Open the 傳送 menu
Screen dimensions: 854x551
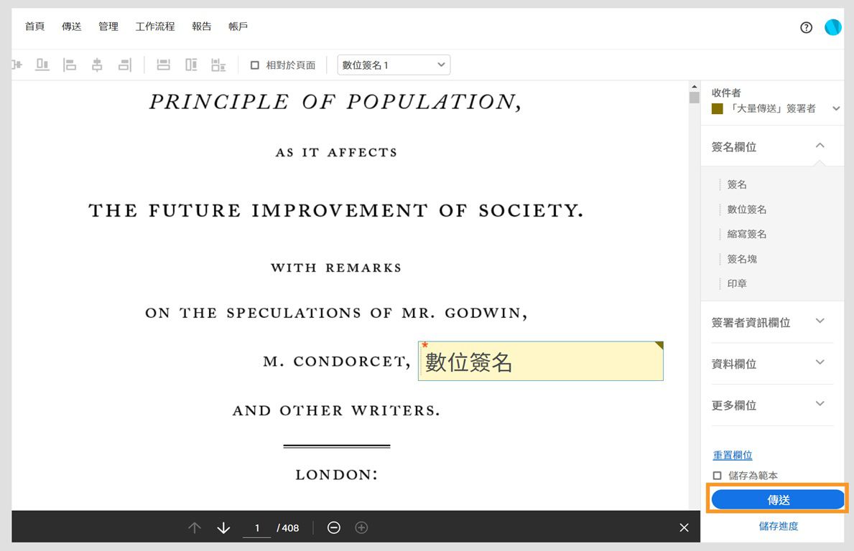pos(71,26)
